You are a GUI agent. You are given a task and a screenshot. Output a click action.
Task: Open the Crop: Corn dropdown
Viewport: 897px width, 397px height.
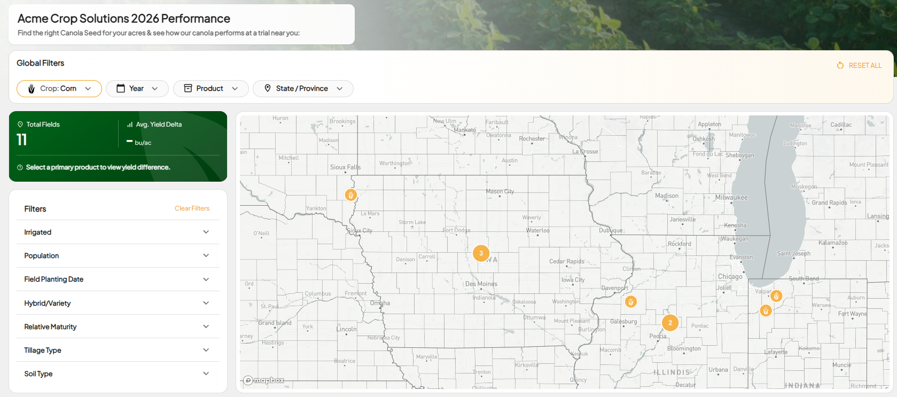59,89
